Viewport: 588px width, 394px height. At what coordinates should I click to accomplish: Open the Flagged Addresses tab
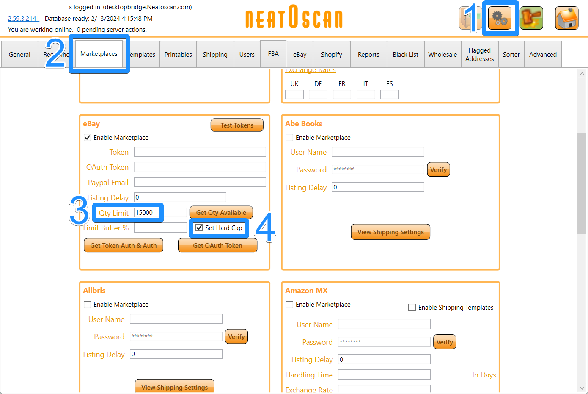(x=480, y=54)
